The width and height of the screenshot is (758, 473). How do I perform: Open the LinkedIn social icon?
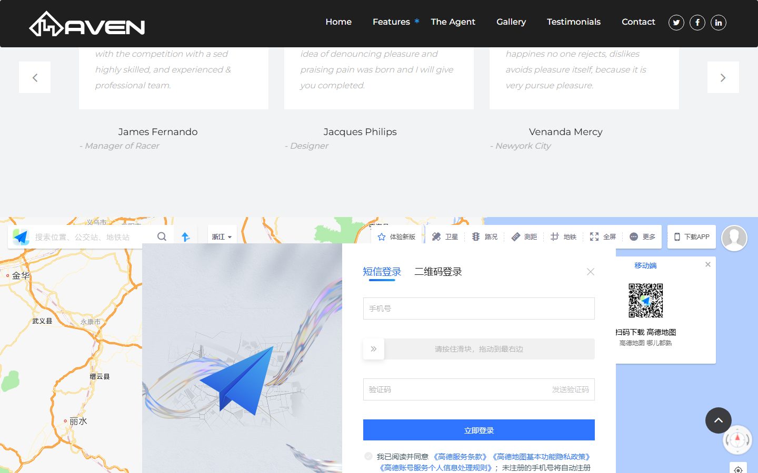(x=719, y=23)
